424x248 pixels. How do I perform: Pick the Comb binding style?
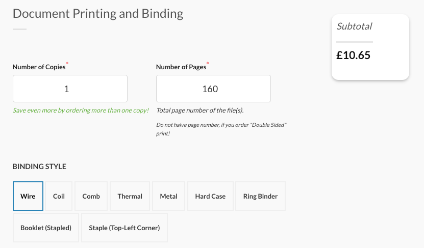pos(91,196)
